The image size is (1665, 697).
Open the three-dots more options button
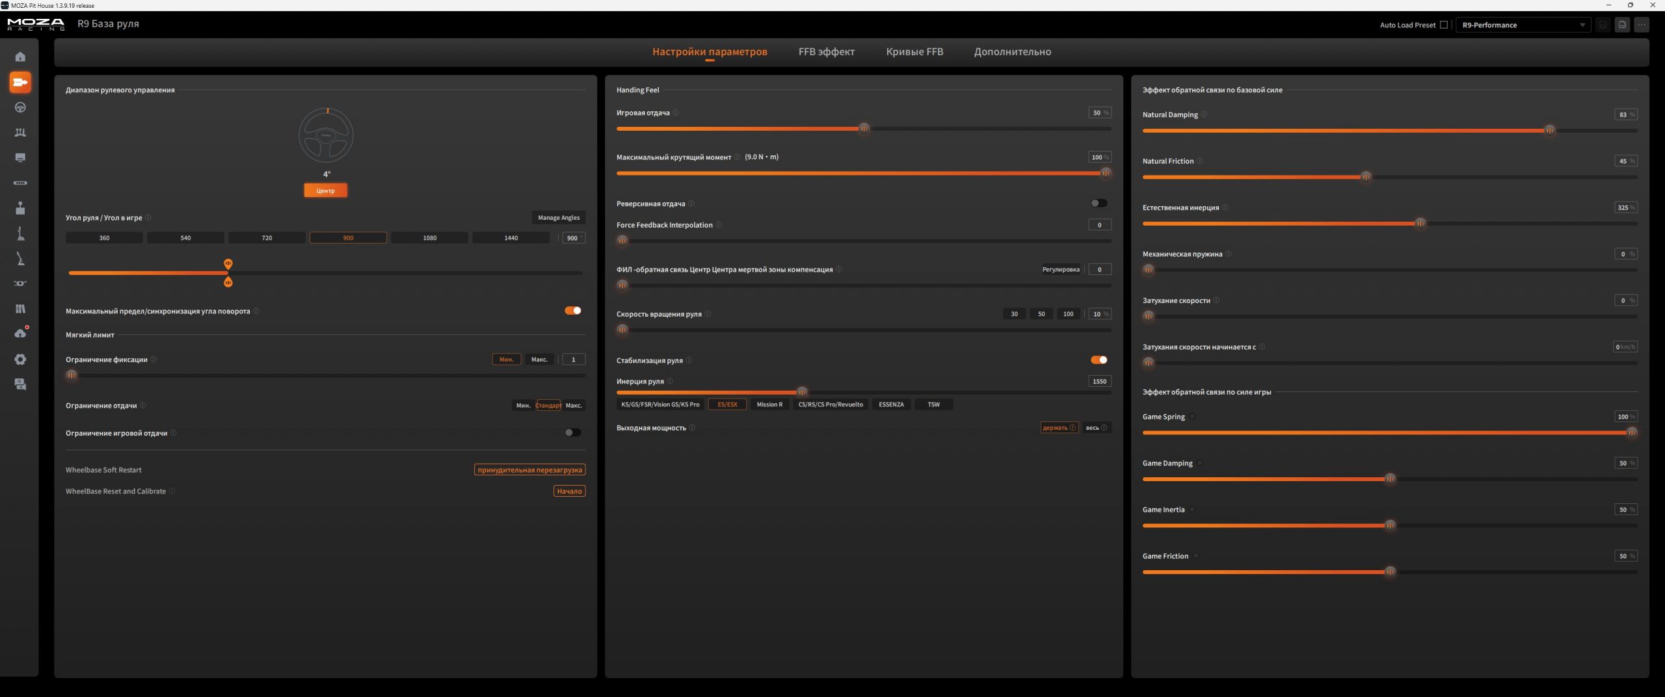1642,25
